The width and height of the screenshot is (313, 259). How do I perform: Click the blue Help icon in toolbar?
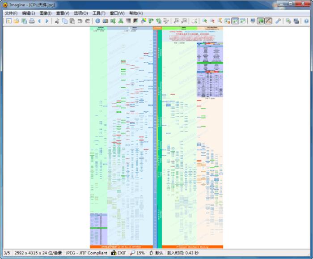click(x=306, y=21)
